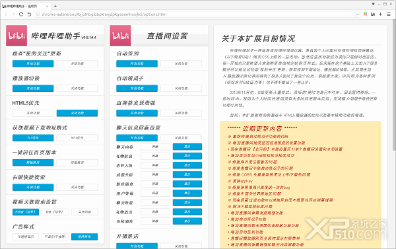Enable 聊天信息屏蔽设置 feature

click(x=137, y=138)
